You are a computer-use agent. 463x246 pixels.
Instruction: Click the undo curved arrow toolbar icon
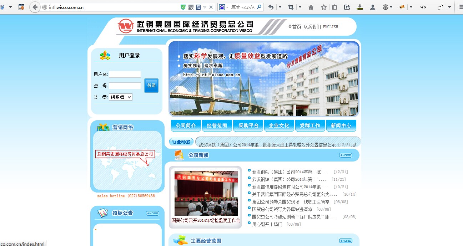click(x=271, y=7)
